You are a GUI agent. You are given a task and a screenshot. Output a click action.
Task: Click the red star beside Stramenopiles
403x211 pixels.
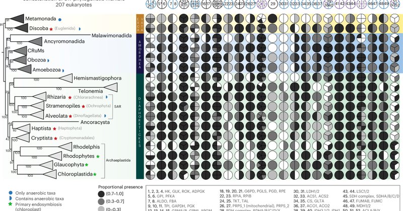[x=83, y=106]
